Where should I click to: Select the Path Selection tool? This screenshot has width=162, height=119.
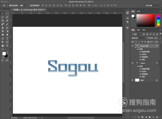click(2, 42)
